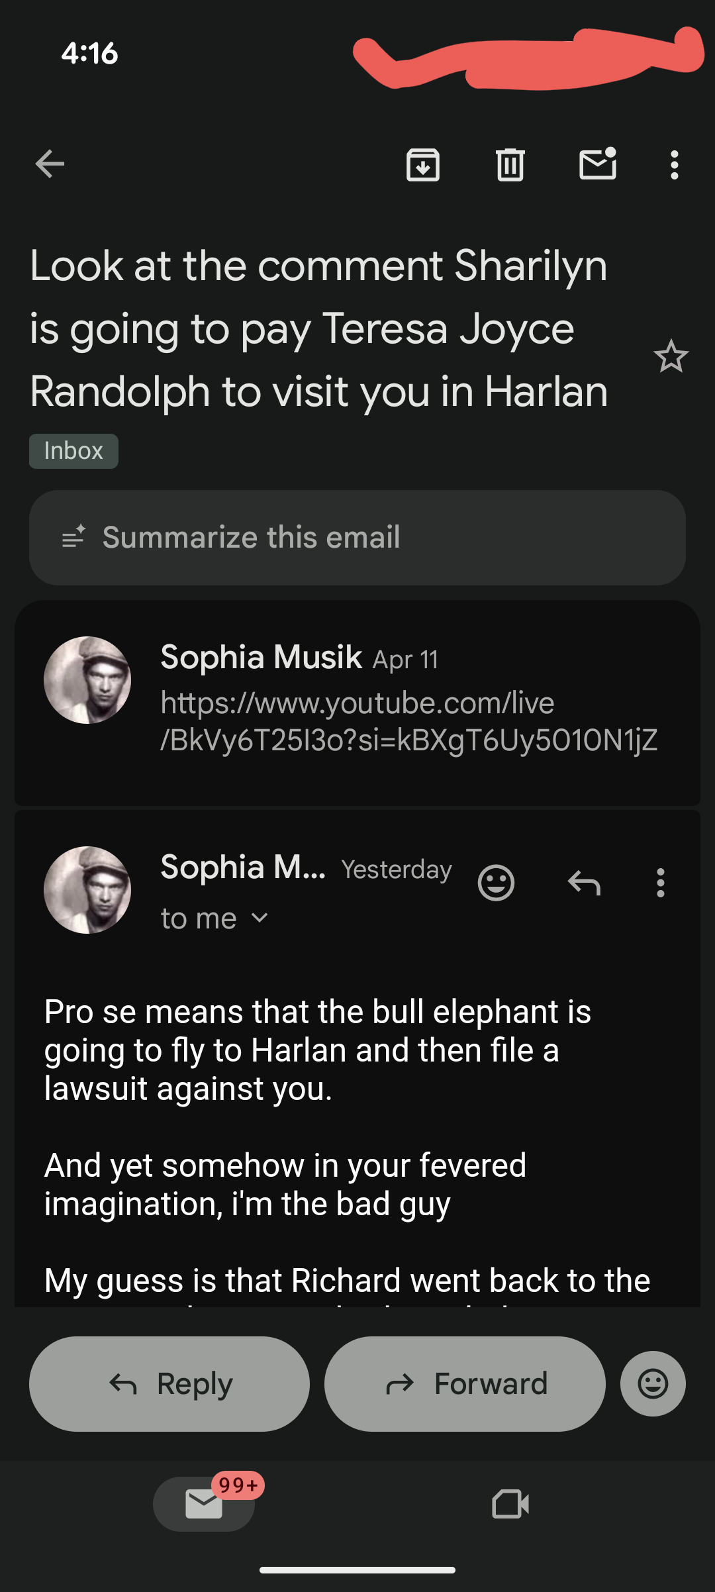The image size is (715, 1592).
Task: Archive this email conversation
Action: (423, 164)
